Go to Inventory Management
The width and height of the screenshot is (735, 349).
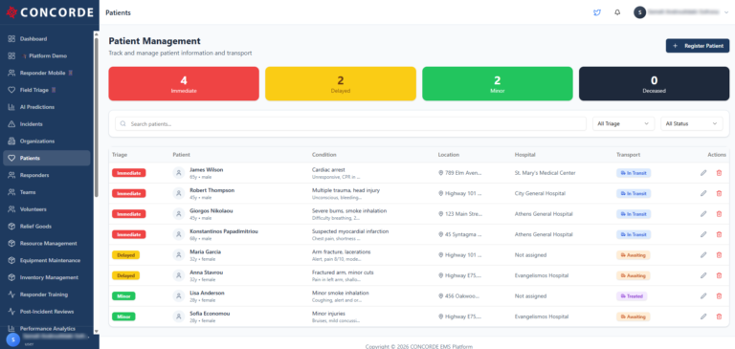[x=46, y=277]
